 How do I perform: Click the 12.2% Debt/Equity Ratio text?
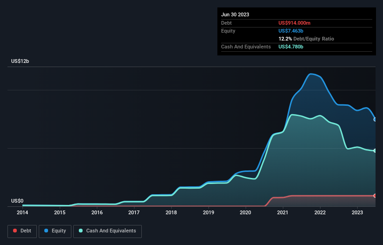[x=306, y=39]
